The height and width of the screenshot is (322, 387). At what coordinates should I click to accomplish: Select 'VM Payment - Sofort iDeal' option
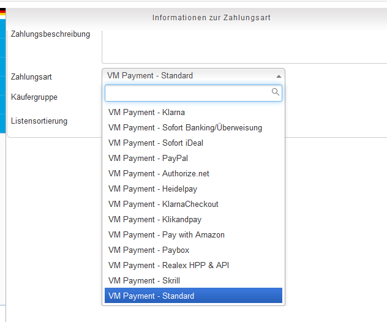click(x=156, y=143)
